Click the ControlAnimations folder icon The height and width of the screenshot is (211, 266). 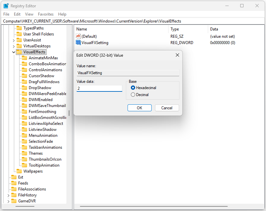click(24, 70)
